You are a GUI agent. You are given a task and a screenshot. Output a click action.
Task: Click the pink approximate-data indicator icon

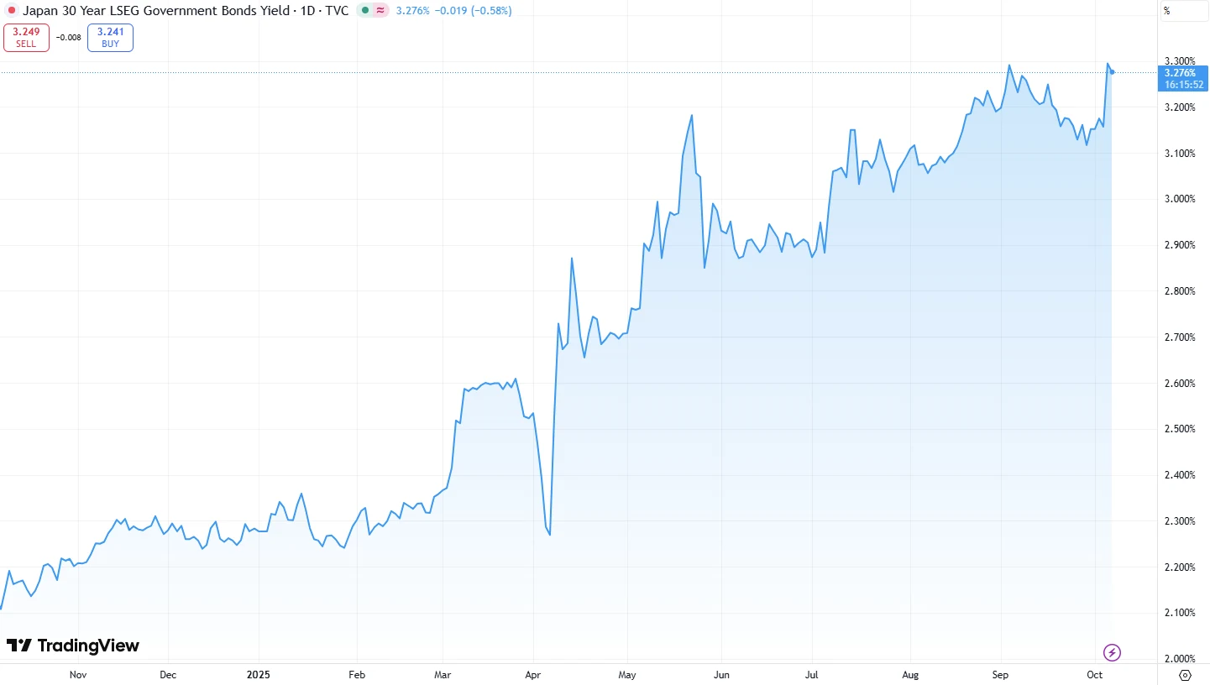[380, 11]
